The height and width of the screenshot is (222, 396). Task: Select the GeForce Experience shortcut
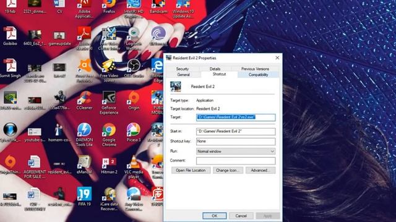tap(109, 103)
